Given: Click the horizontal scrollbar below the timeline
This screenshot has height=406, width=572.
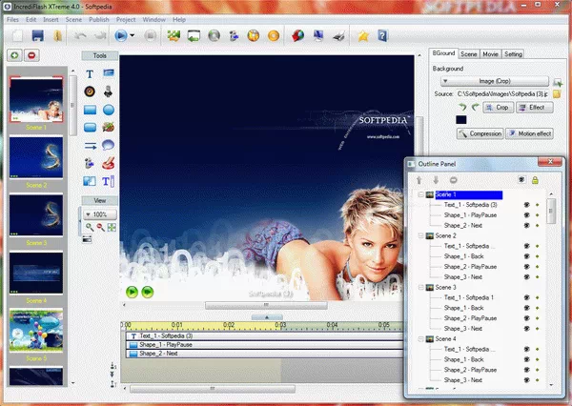Looking at the screenshot, I should [213, 389].
